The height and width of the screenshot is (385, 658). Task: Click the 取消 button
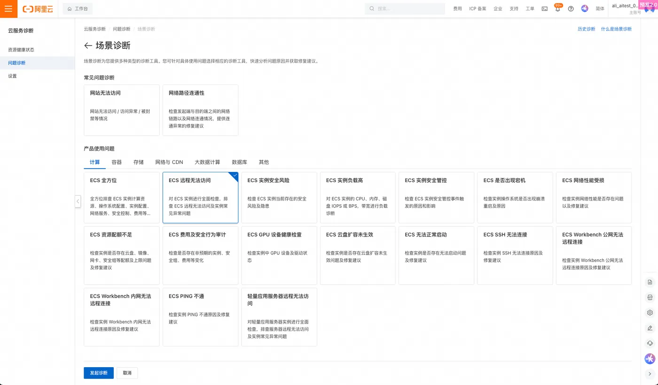click(127, 373)
